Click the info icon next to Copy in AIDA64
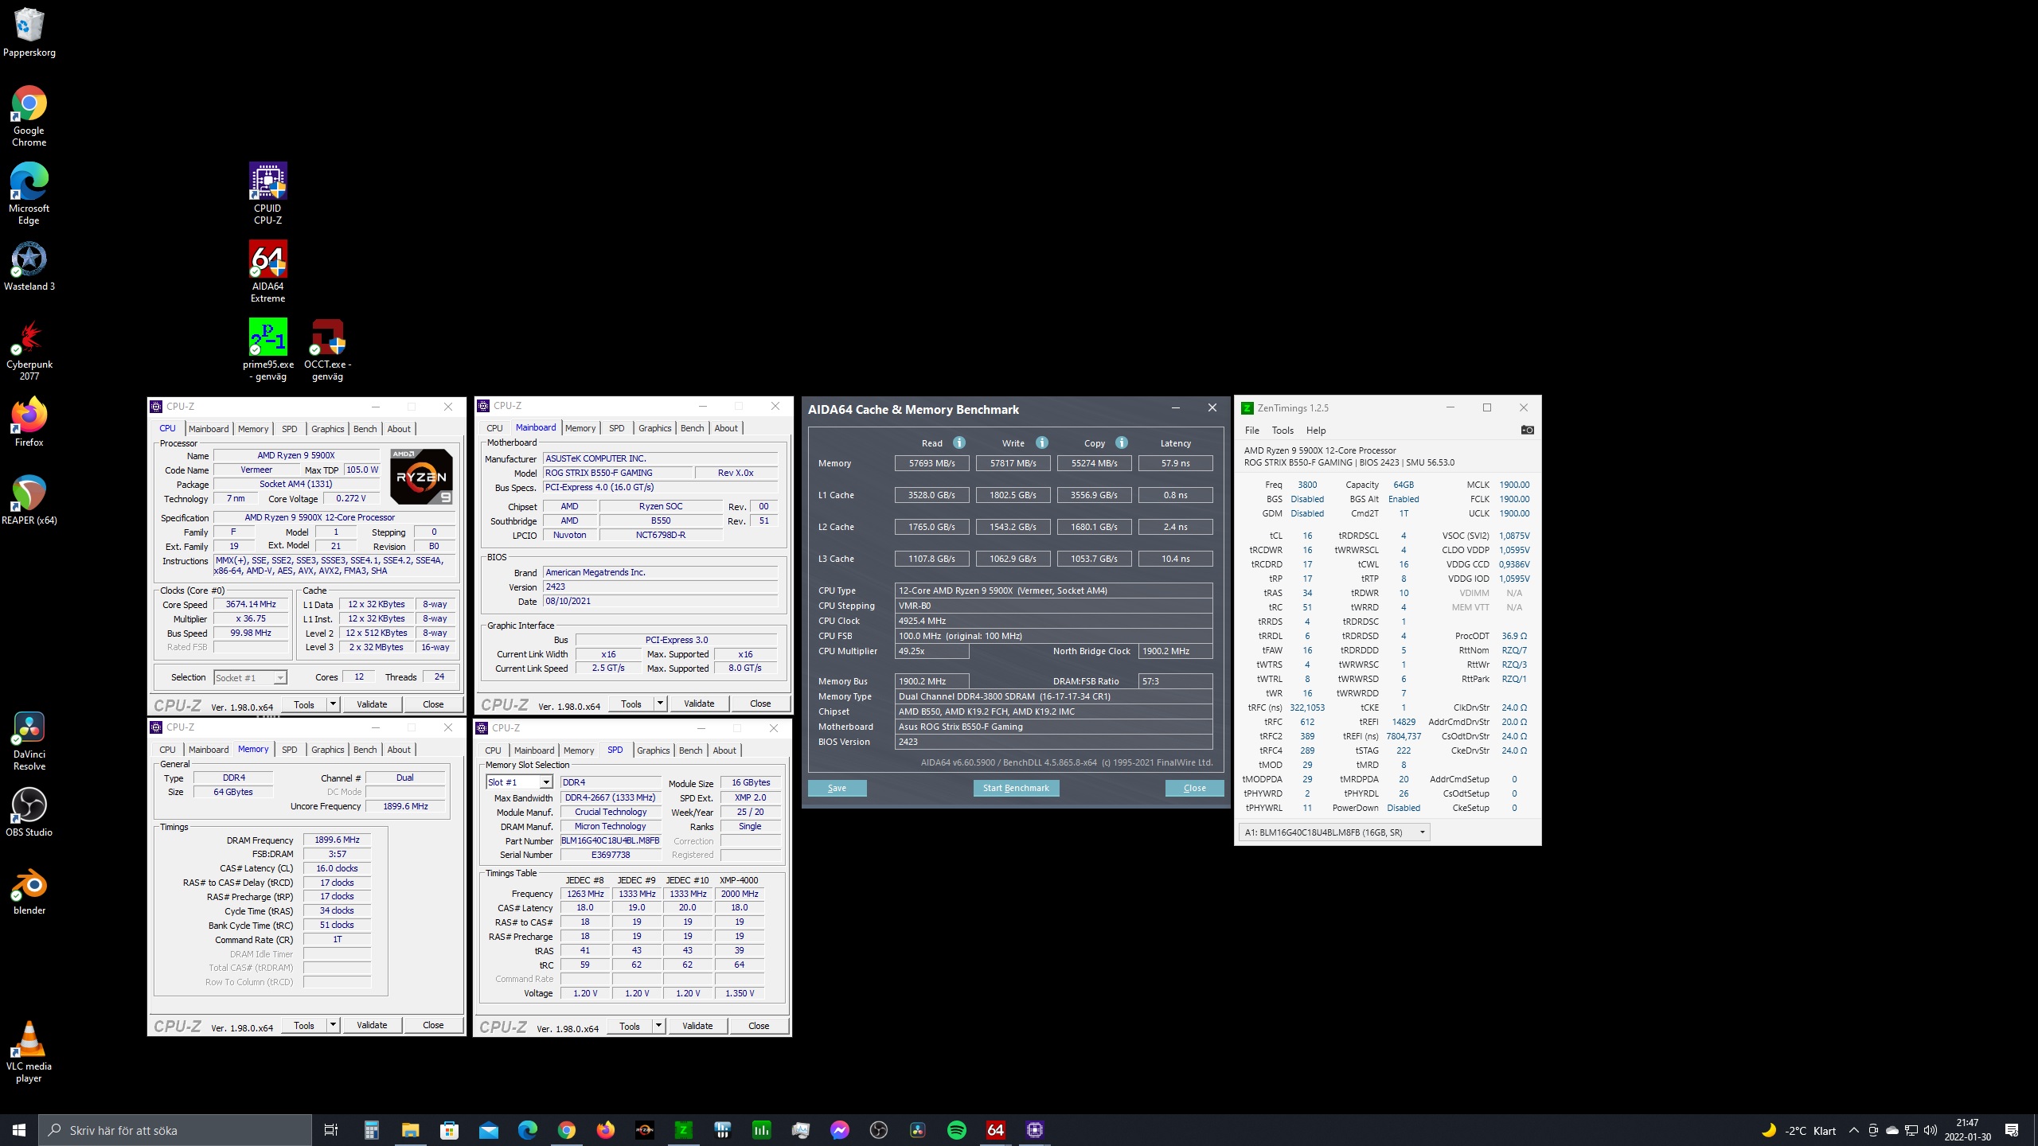This screenshot has width=2038, height=1146. coord(1122,442)
